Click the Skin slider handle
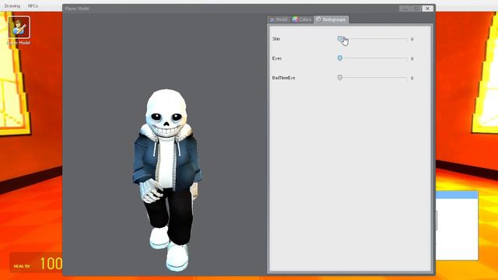The width and height of the screenshot is (498, 280). [340, 39]
